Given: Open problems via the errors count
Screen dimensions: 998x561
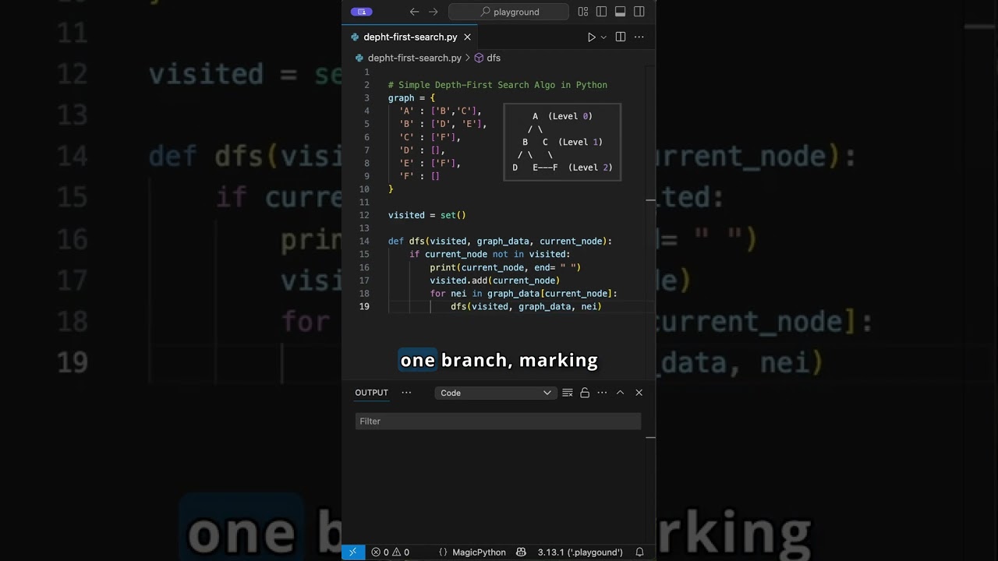Looking at the screenshot, I should pos(381,552).
